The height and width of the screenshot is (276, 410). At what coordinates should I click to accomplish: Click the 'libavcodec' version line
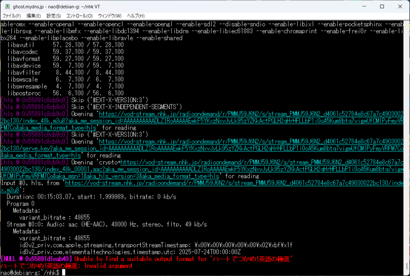(65, 52)
